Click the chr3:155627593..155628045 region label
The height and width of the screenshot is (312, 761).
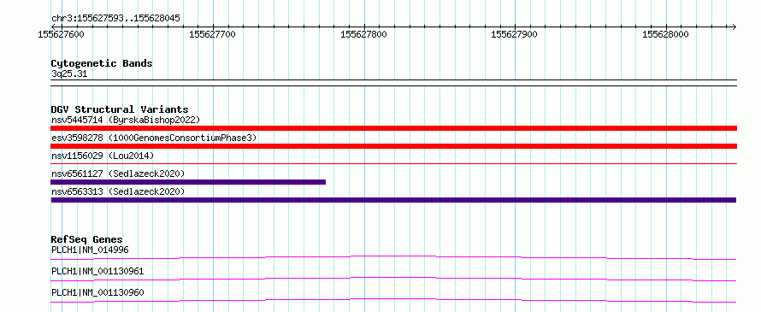(115, 19)
